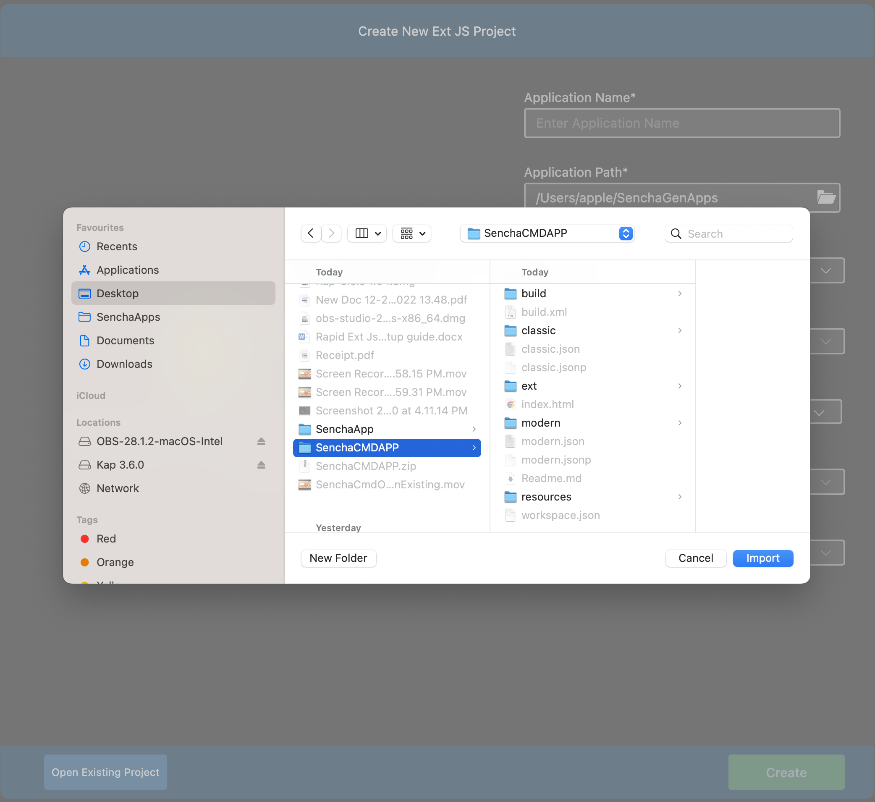Open the group-by grid options

pyautogui.click(x=412, y=233)
